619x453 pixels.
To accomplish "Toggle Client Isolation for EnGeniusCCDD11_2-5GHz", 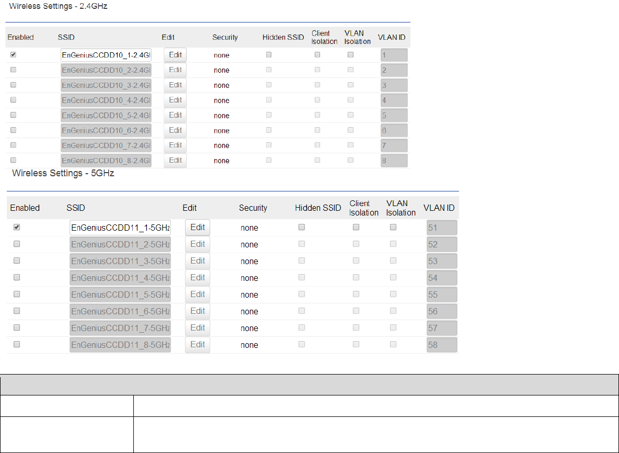I will coord(356,244).
